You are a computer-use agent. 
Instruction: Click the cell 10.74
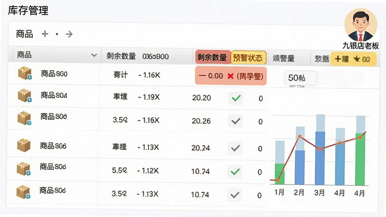click(x=200, y=195)
